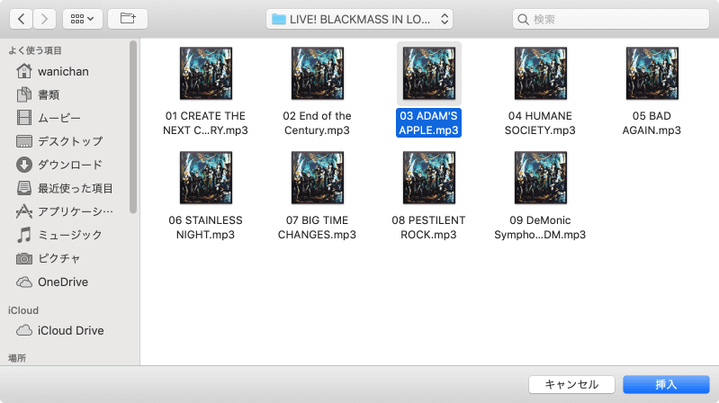Viewport: 719px width, 403px height.
Task: Select 07 BIG TIME CHANGES.mp3 thumbnail
Action: 318,178
